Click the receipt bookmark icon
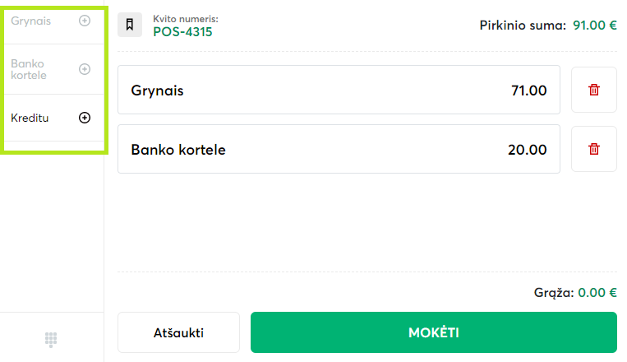The image size is (627, 362). [x=130, y=25]
